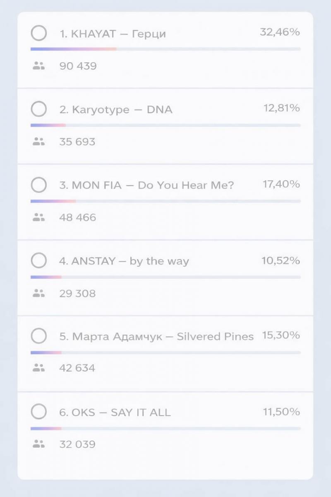The height and width of the screenshot is (497, 331).
Task: Click the Karyotype vote progress bar
Action: click(x=165, y=125)
